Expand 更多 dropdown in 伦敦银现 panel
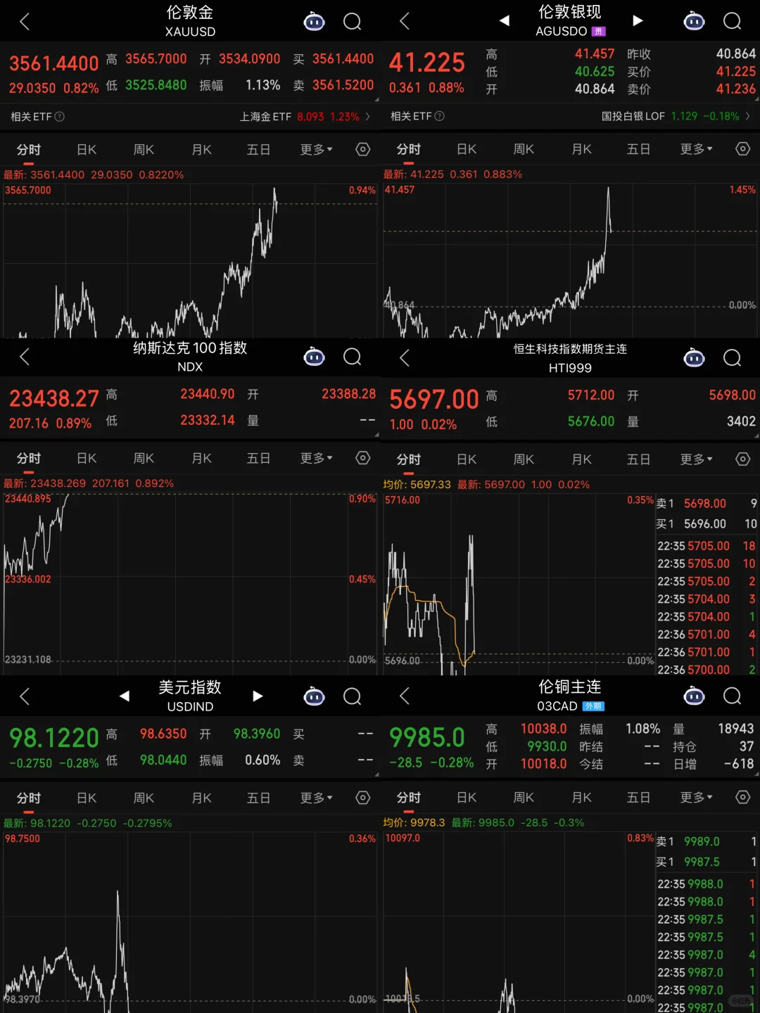The height and width of the screenshot is (1013, 760). click(x=696, y=148)
